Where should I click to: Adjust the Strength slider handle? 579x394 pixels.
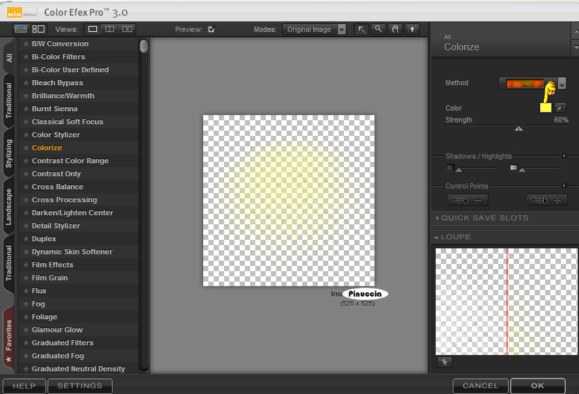click(x=518, y=128)
